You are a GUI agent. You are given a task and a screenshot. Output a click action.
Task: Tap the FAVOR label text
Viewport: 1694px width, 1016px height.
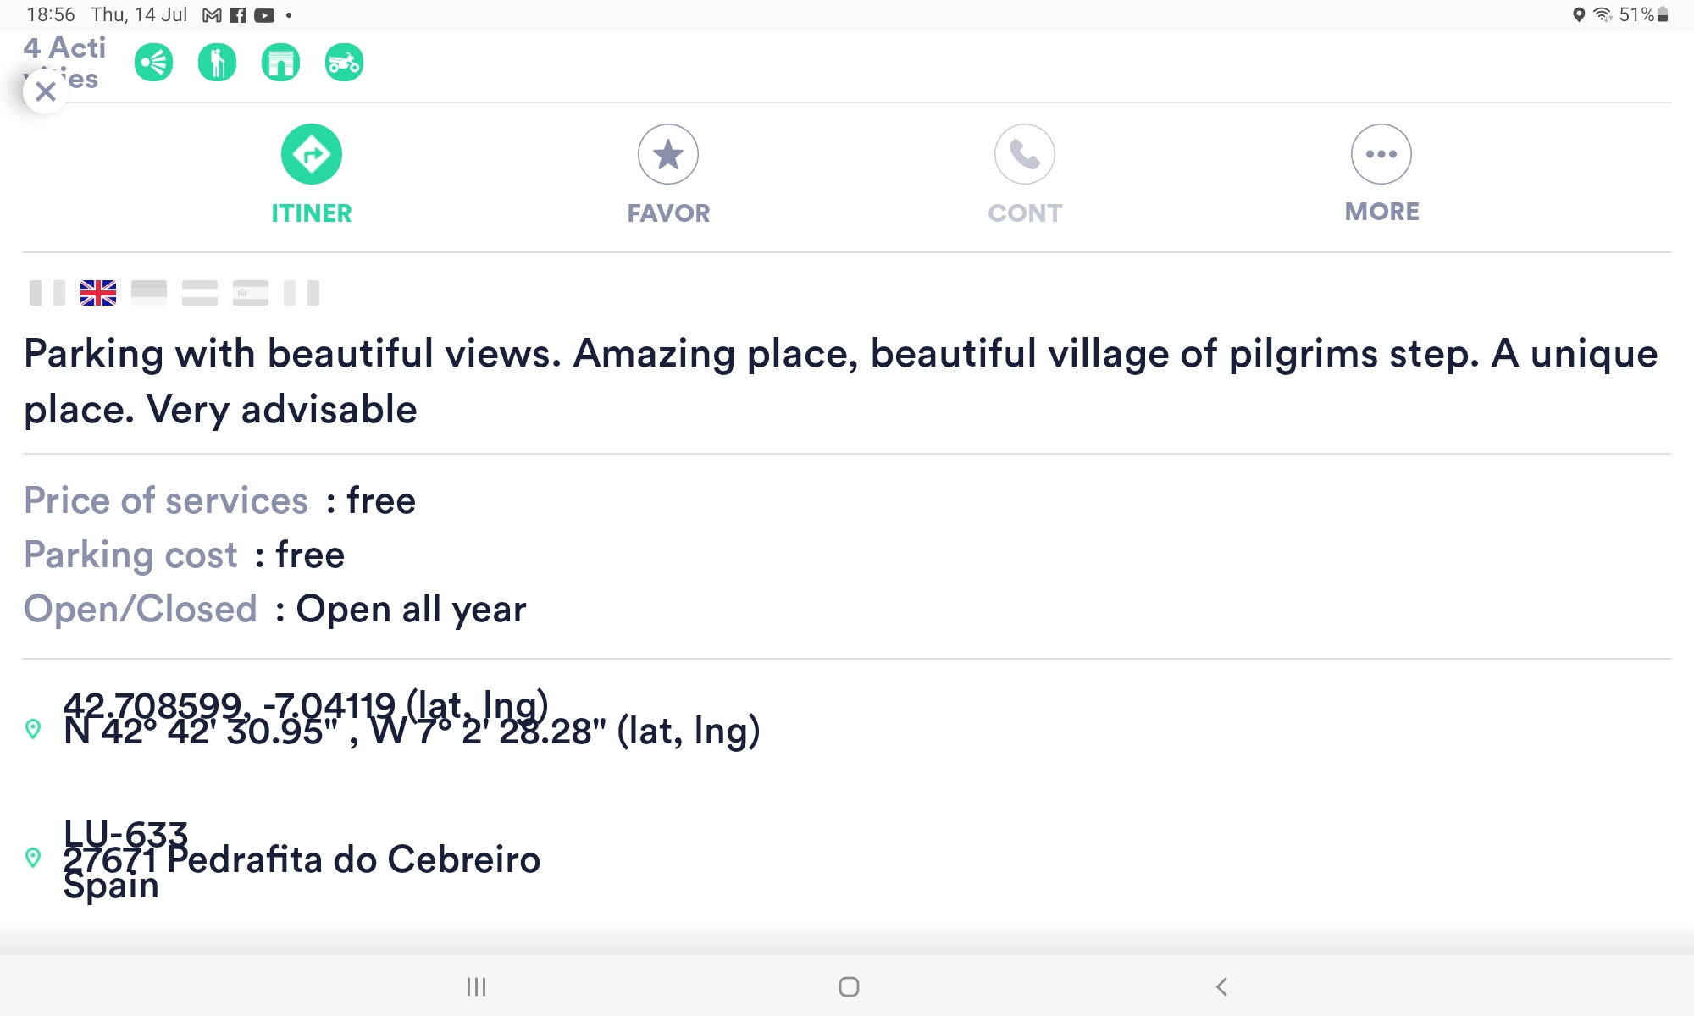[668, 213]
